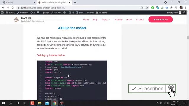189x106 pixels.
Task: Open the green extension icon
Action: pyautogui.click(x=153, y=8)
